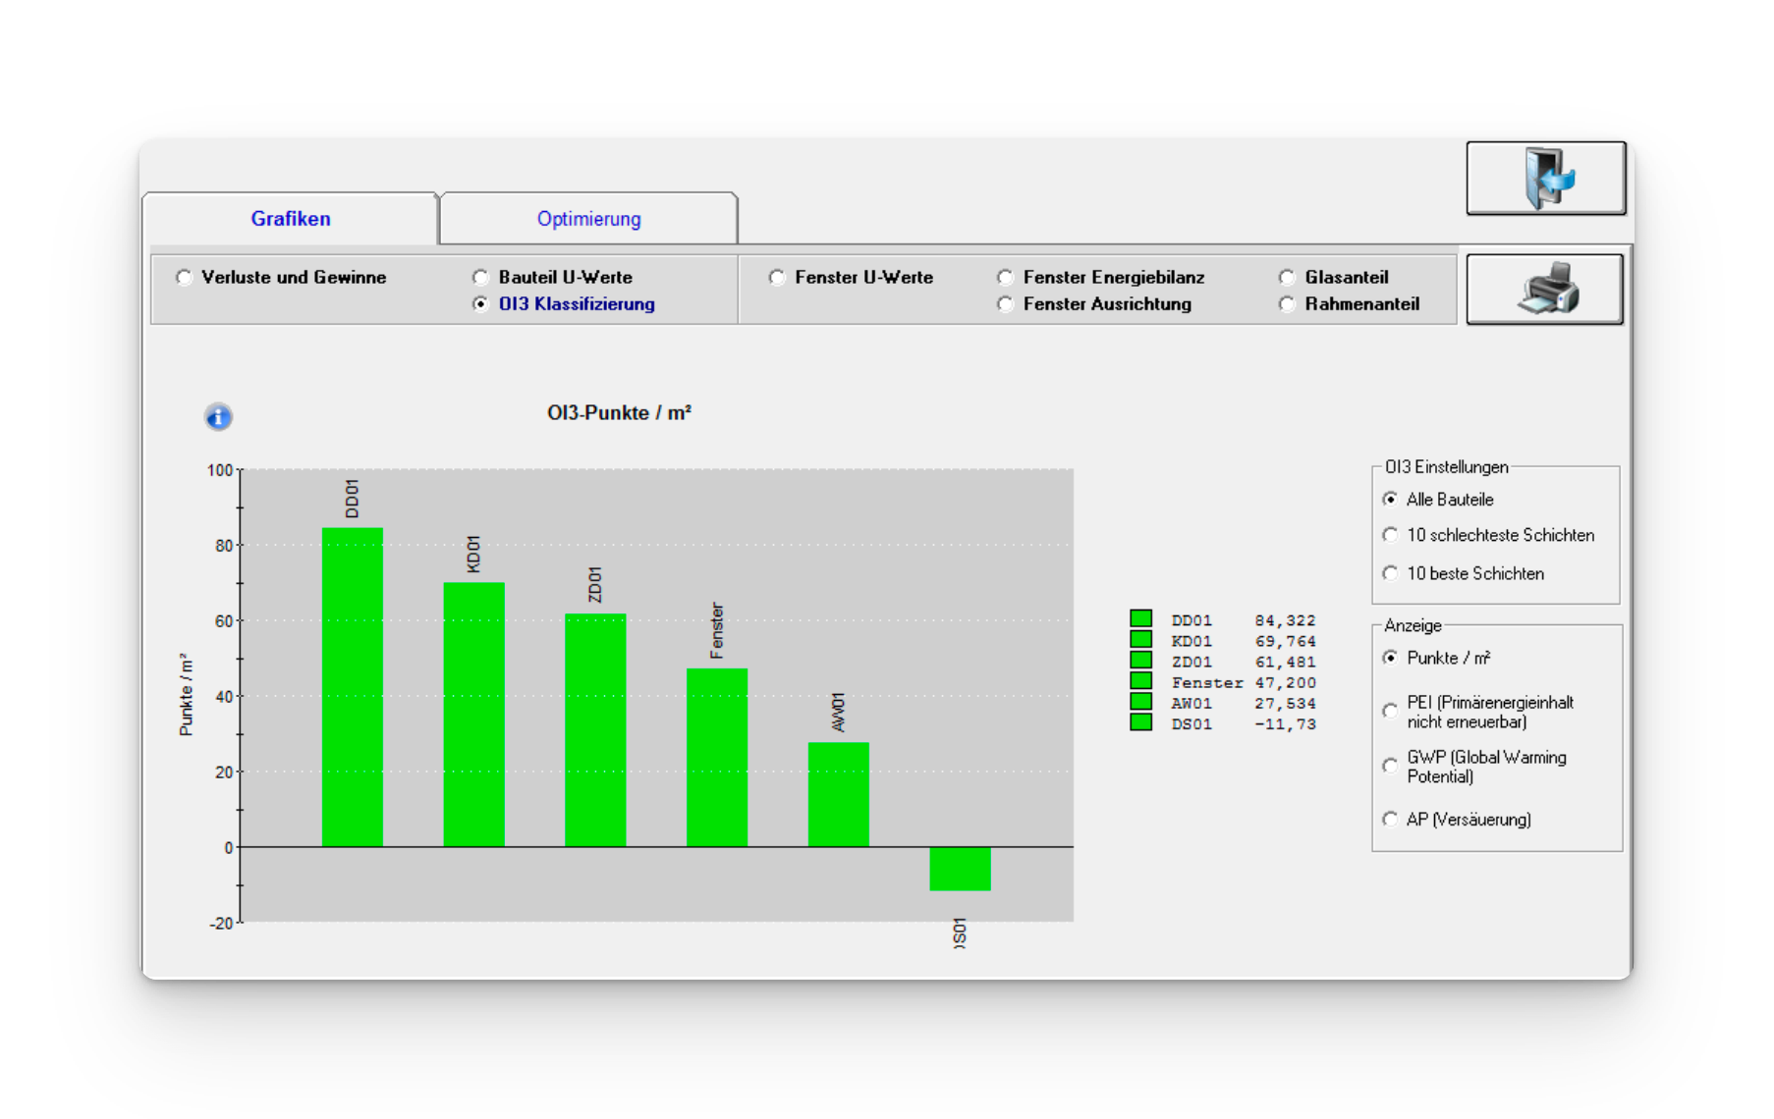Viewport: 1774px width, 1119px height.
Task: Select the Glasanteil radio button
Action: (1287, 278)
